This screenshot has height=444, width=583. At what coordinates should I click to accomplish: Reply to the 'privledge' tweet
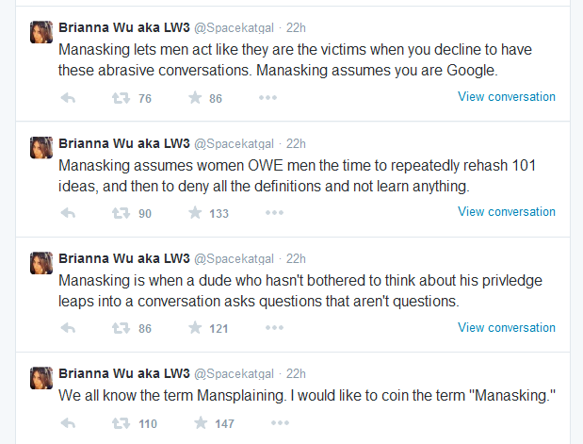[68, 328]
